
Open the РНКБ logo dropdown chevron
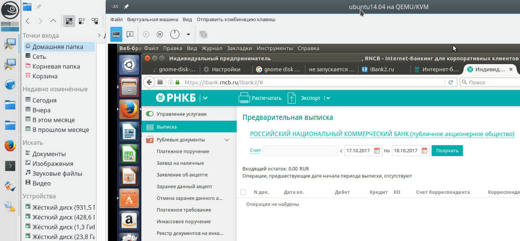(205, 98)
